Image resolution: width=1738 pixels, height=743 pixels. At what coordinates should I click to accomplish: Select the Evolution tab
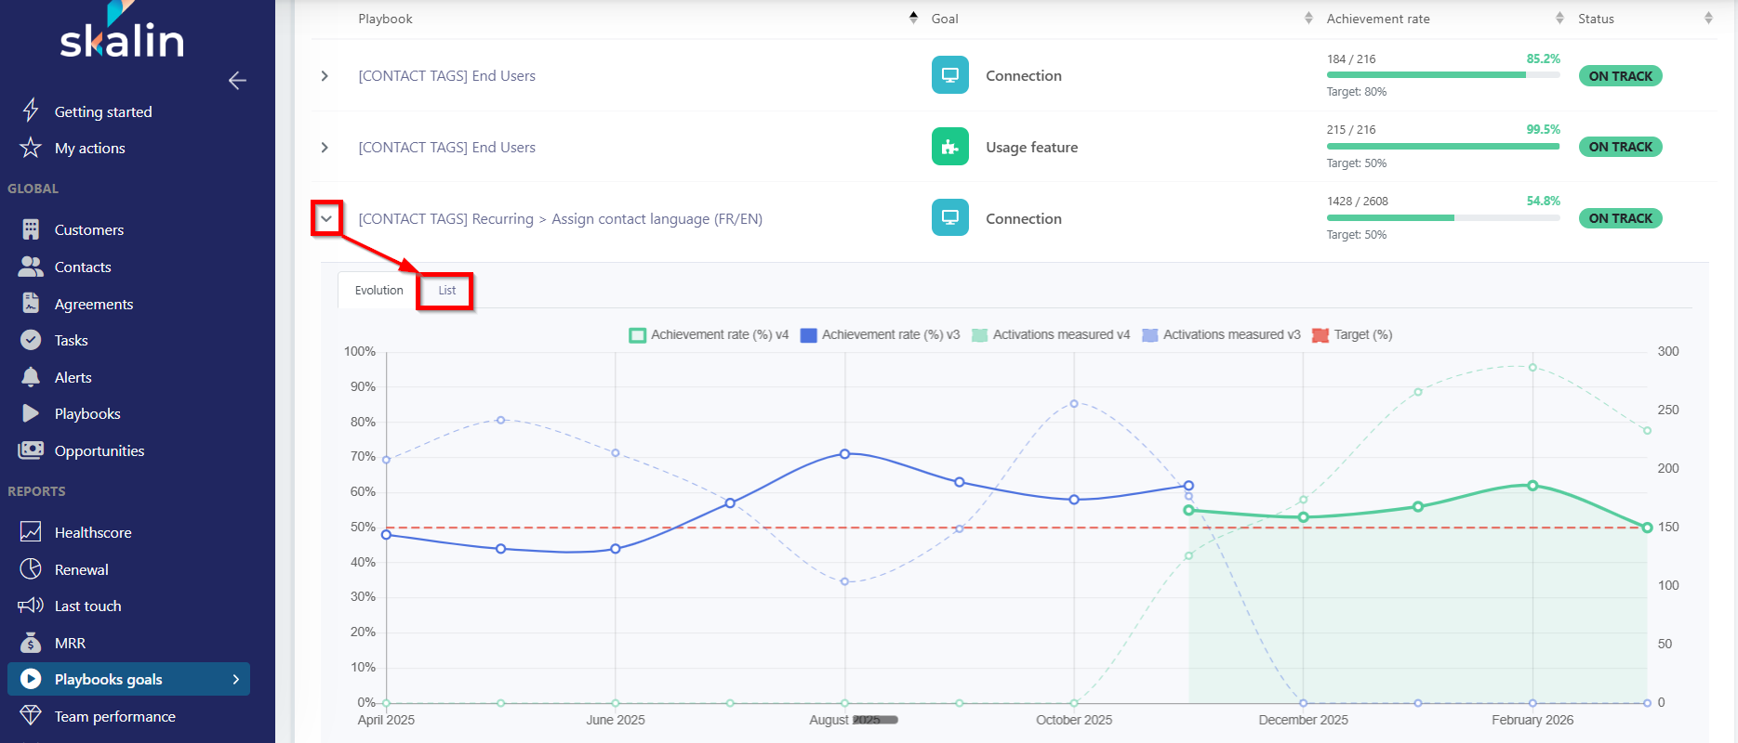coord(378,291)
